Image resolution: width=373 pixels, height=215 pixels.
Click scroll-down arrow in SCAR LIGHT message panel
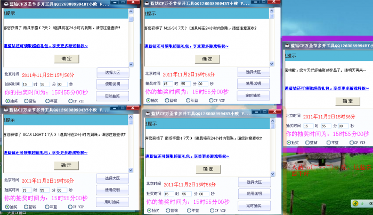[x=131, y=170]
